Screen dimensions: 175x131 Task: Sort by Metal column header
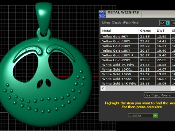click(x=119, y=31)
